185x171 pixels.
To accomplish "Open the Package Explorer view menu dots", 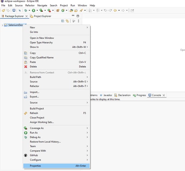I will tap(78, 21).
